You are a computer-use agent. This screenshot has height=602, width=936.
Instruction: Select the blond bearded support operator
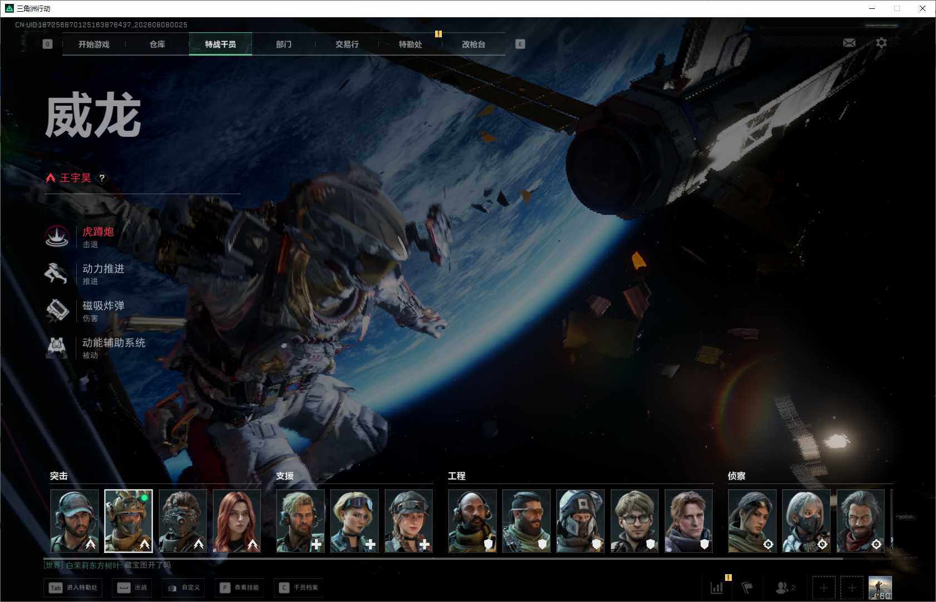300,521
